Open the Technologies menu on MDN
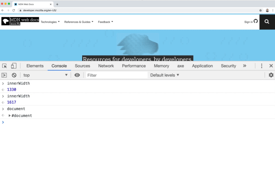 (50, 22)
